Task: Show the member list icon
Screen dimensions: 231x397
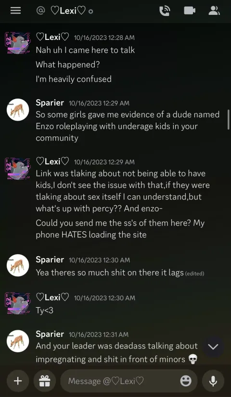Action: (214, 11)
